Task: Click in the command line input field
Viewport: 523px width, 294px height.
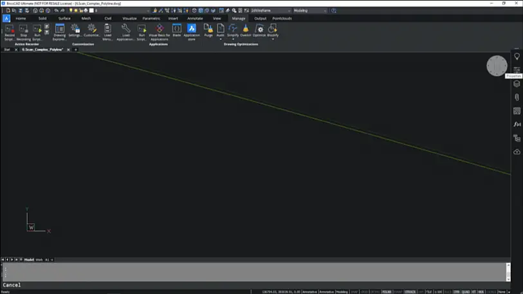Action: [255, 285]
